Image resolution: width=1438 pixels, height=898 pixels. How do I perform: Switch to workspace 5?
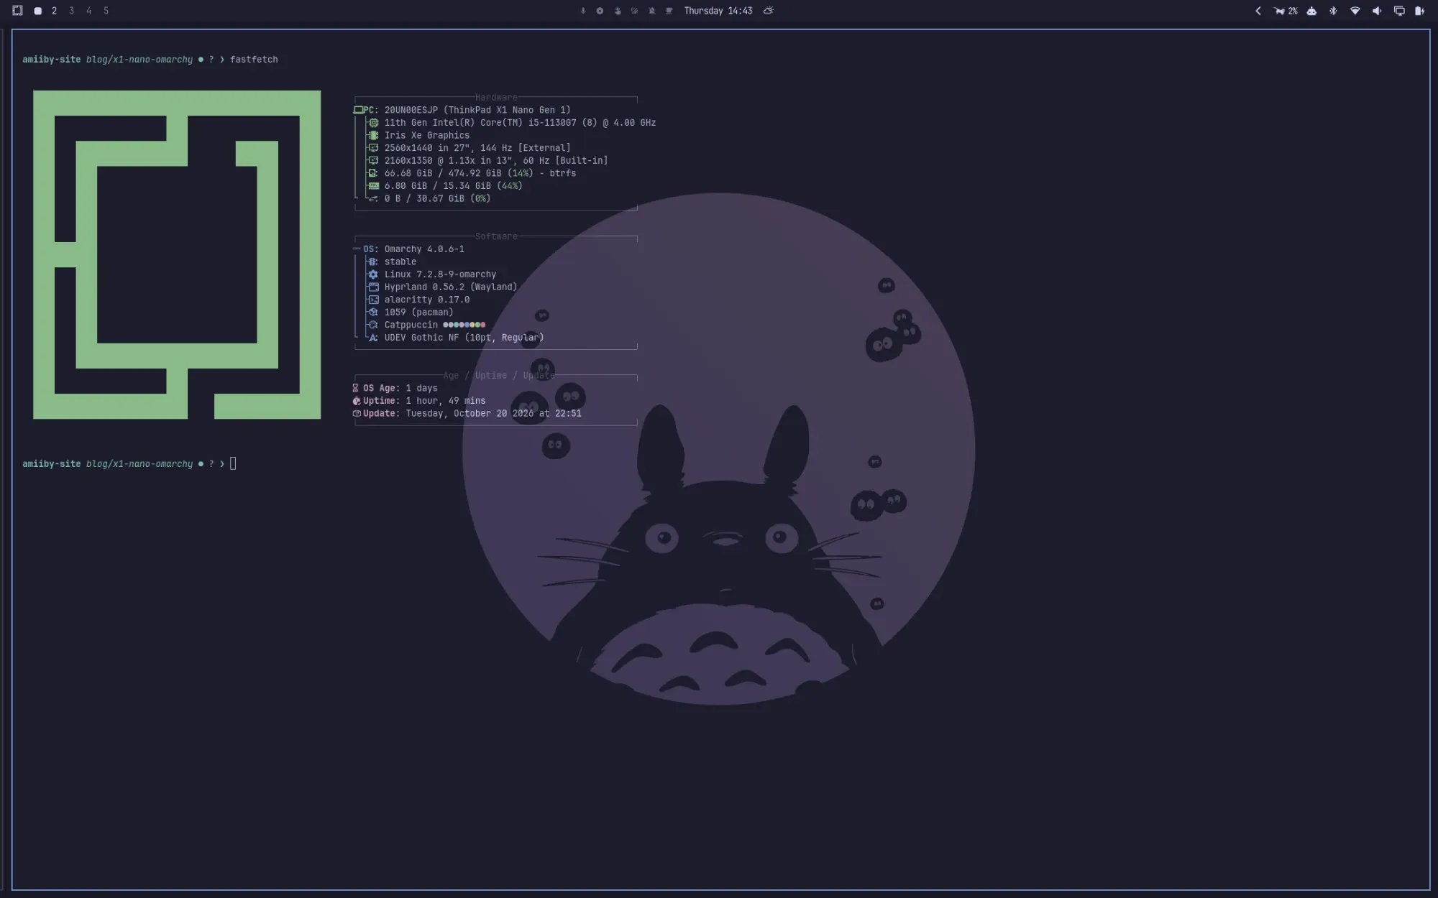pyautogui.click(x=106, y=11)
